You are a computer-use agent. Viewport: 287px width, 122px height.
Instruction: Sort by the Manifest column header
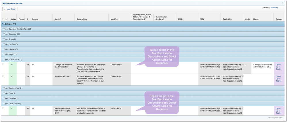(x=115, y=19)
